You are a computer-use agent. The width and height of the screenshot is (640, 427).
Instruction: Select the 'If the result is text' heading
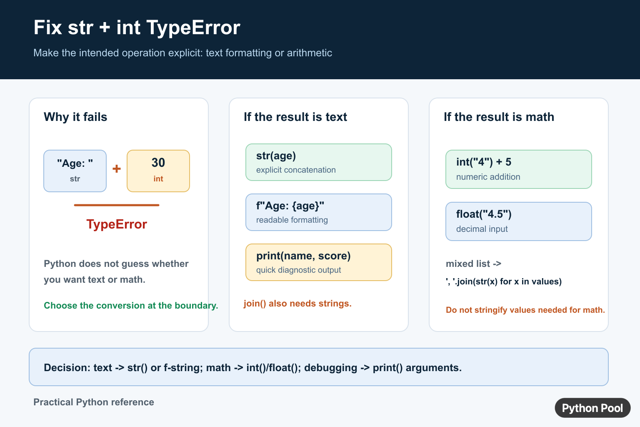point(295,117)
